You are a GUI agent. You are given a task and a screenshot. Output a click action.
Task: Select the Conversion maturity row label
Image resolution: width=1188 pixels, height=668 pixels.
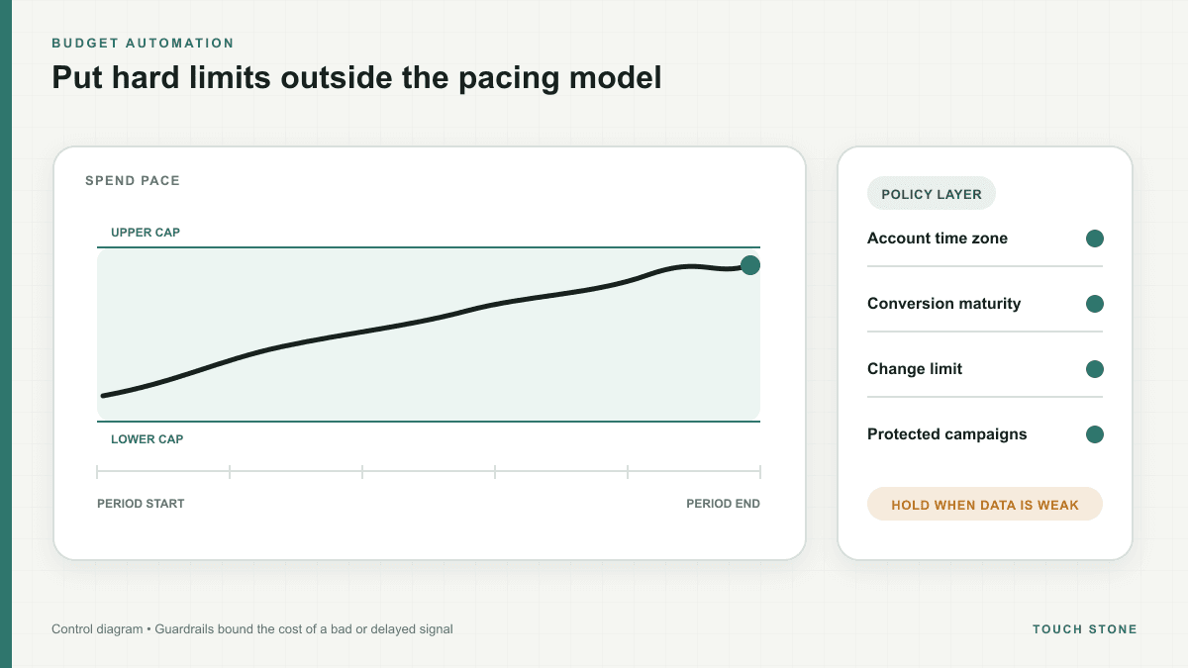(943, 304)
